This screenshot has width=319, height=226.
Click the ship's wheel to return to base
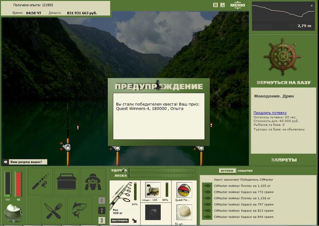click(283, 57)
